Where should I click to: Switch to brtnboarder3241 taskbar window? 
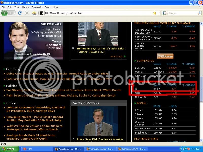[x=132, y=149]
